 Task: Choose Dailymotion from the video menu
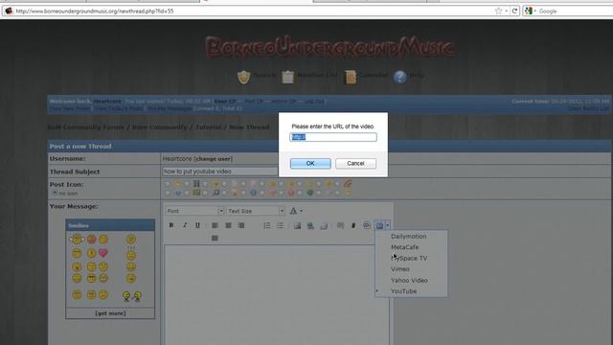pyautogui.click(x=409, y=237)
